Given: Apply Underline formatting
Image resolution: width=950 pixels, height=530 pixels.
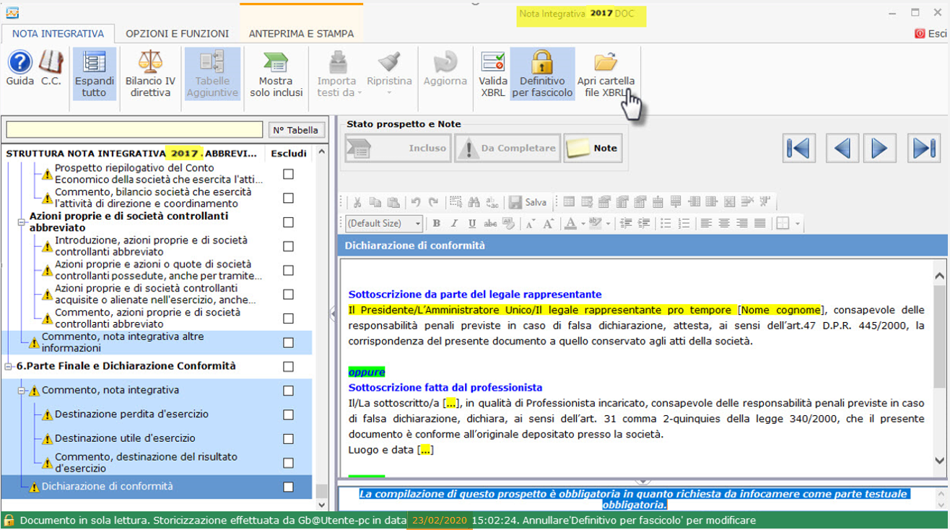Looking at the screenshot, I should (472, 224).
